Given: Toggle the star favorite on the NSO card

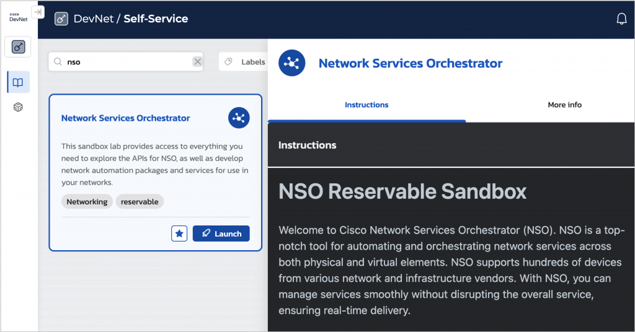Looking at the screenshot, I should tap(179, 234).
